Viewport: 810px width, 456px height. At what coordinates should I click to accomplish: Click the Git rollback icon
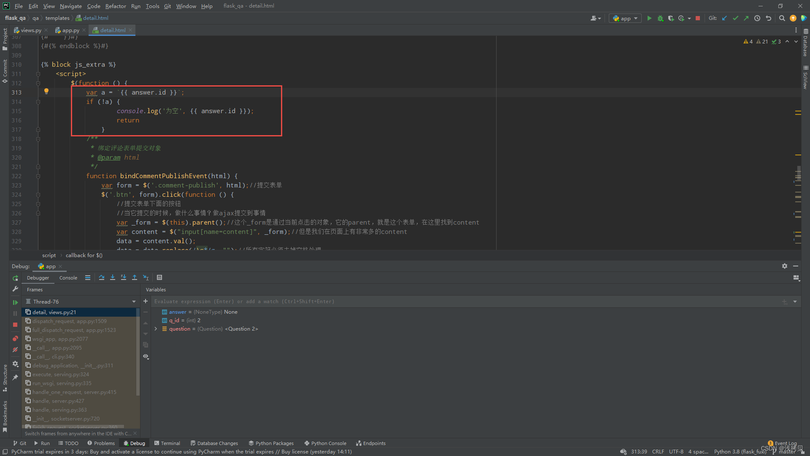[768, 18]
